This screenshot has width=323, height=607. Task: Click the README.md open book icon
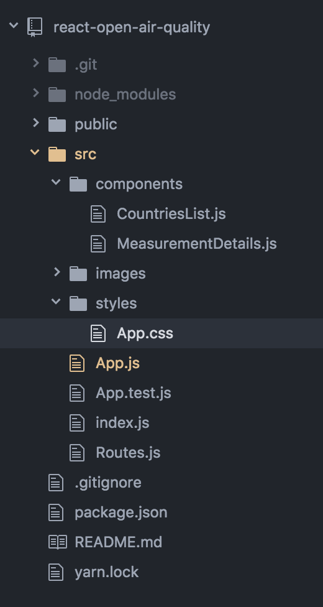(58, 542)
